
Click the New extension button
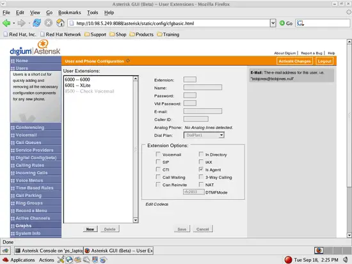[90, 229]
